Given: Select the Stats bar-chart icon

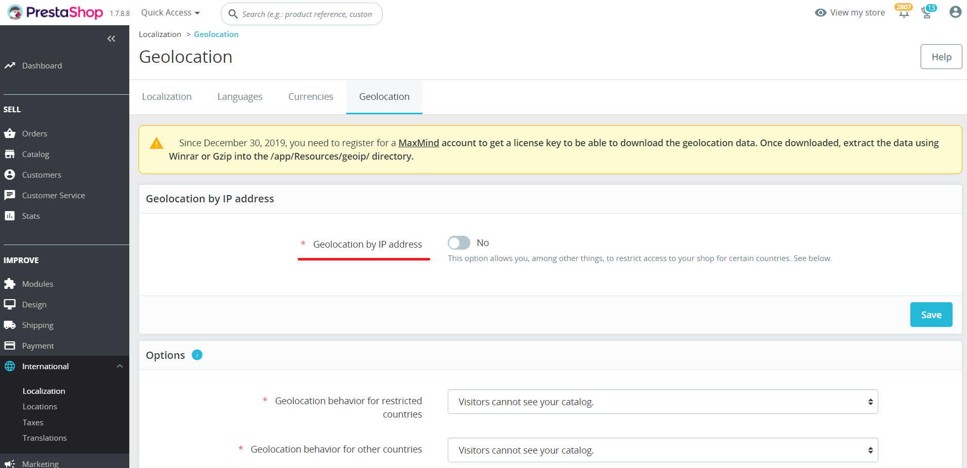Looking at the screenshot, I should click(x=10, y=216).
